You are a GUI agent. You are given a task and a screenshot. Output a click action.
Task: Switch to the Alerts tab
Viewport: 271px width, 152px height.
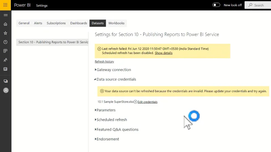[38, 23]
